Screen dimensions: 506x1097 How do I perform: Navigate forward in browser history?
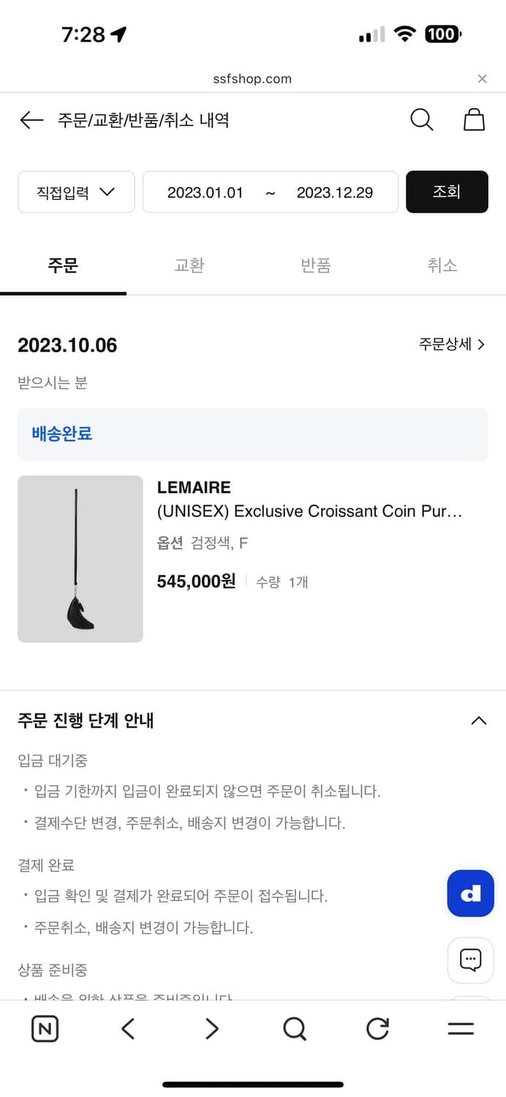pos(211,1028)
